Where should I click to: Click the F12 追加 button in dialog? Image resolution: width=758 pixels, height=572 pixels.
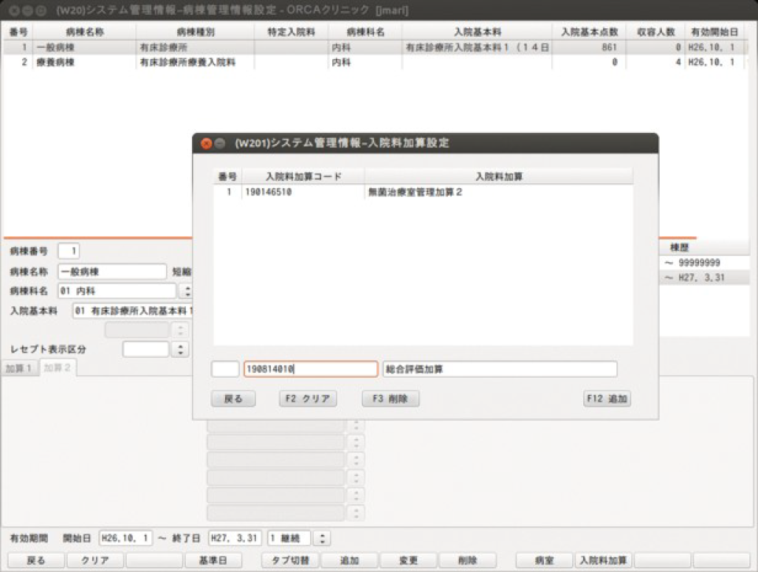(607, 399)
